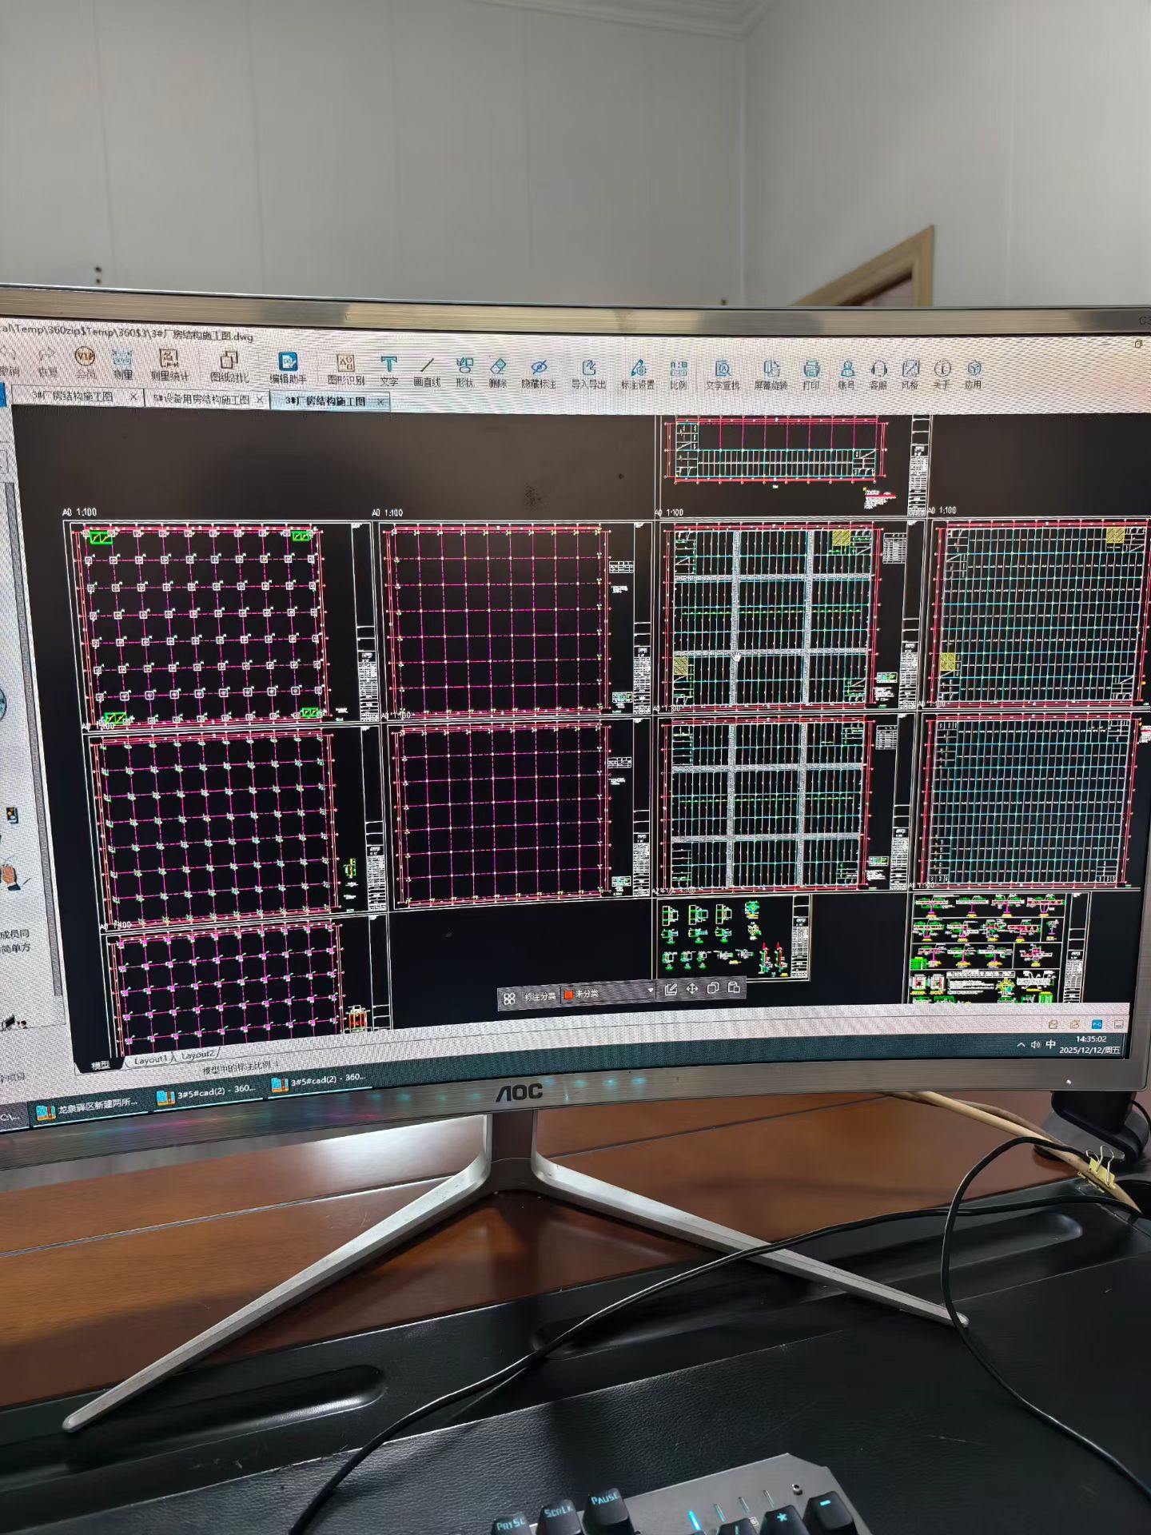Image resolution: width=1151 pixels, height=1535 pixels.
Task: Toggle the sound icon in system tray
Action: 1036,1045
